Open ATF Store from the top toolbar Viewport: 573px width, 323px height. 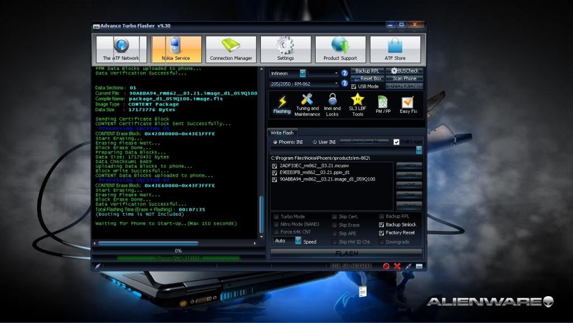tap(395, 49)
